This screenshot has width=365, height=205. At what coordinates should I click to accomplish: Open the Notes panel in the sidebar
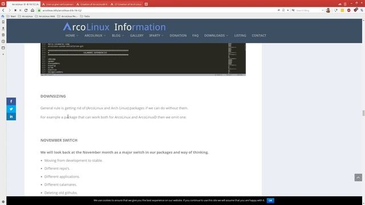click(x=3, y=35)
